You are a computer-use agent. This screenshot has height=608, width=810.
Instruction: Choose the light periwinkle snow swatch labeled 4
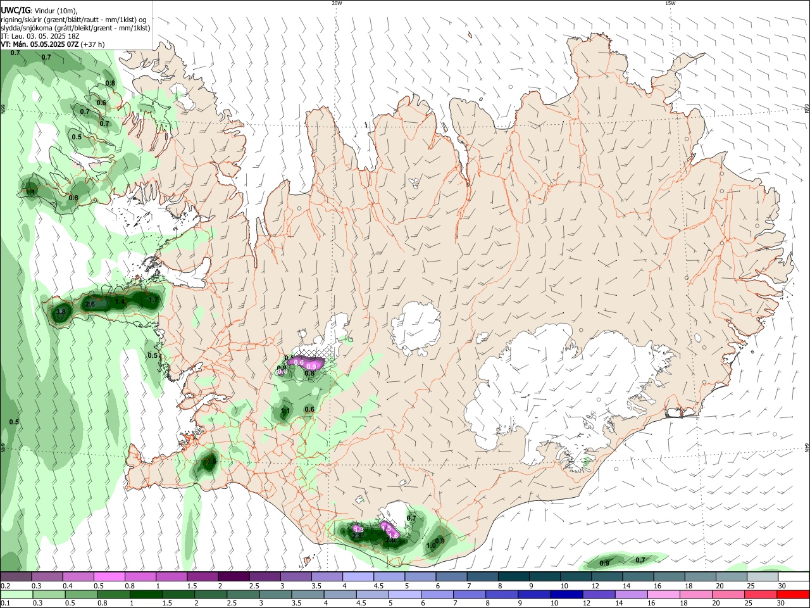pyautogui.click(x=358, y=576)
